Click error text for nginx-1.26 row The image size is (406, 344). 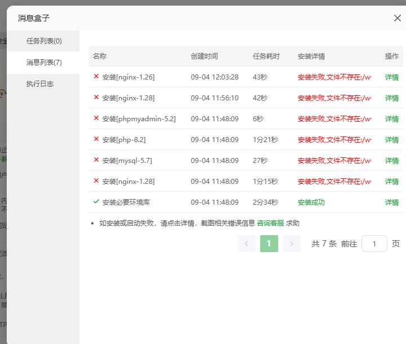point(334,77)
